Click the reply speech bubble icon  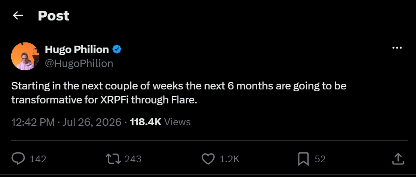click(18, 159)
